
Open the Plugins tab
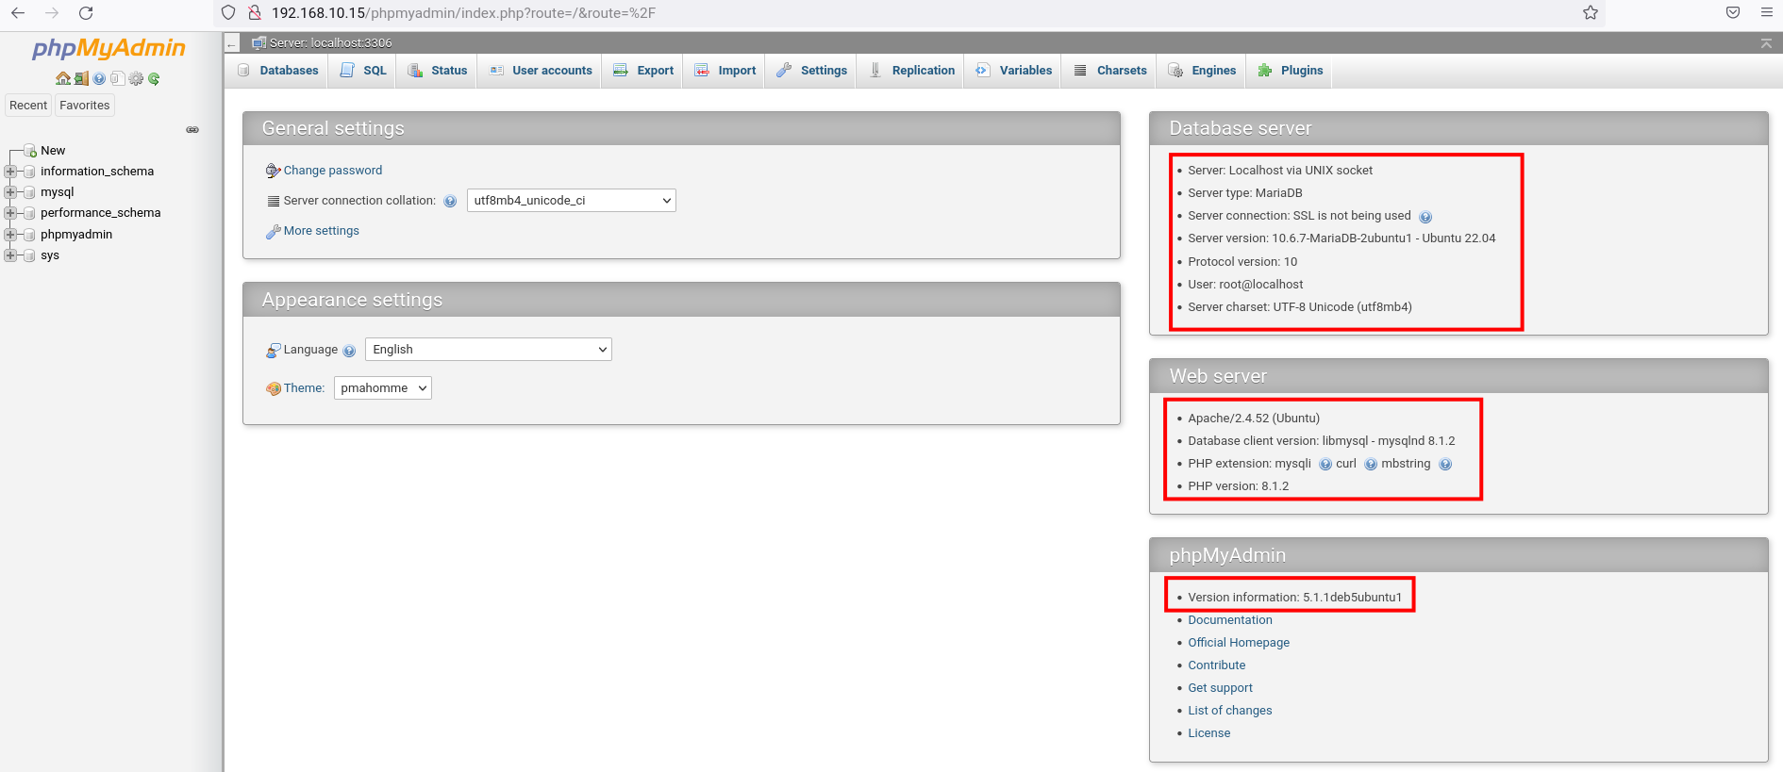1290,71
